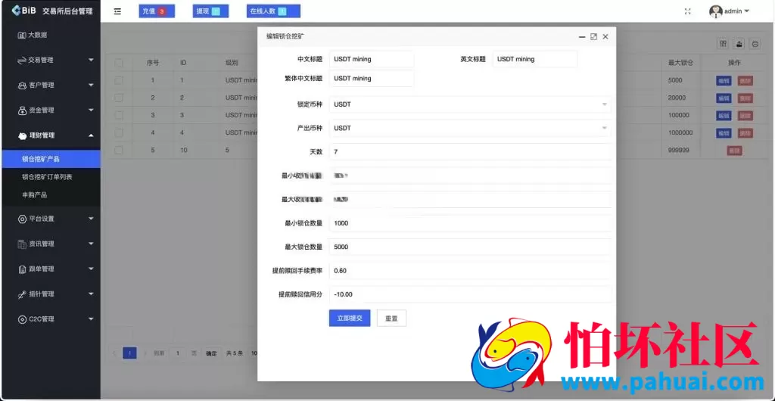Open the admin user dropdown arrow
Screen dimensions: 775x401
click(x=746, y=11)
